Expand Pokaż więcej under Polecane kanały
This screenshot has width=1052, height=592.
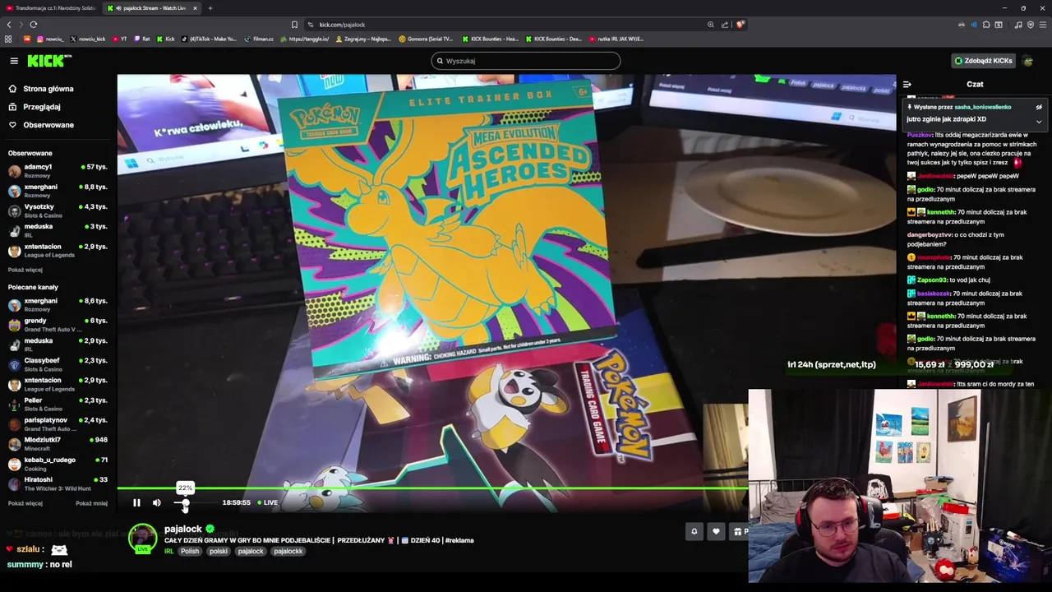tap(25, 503)
